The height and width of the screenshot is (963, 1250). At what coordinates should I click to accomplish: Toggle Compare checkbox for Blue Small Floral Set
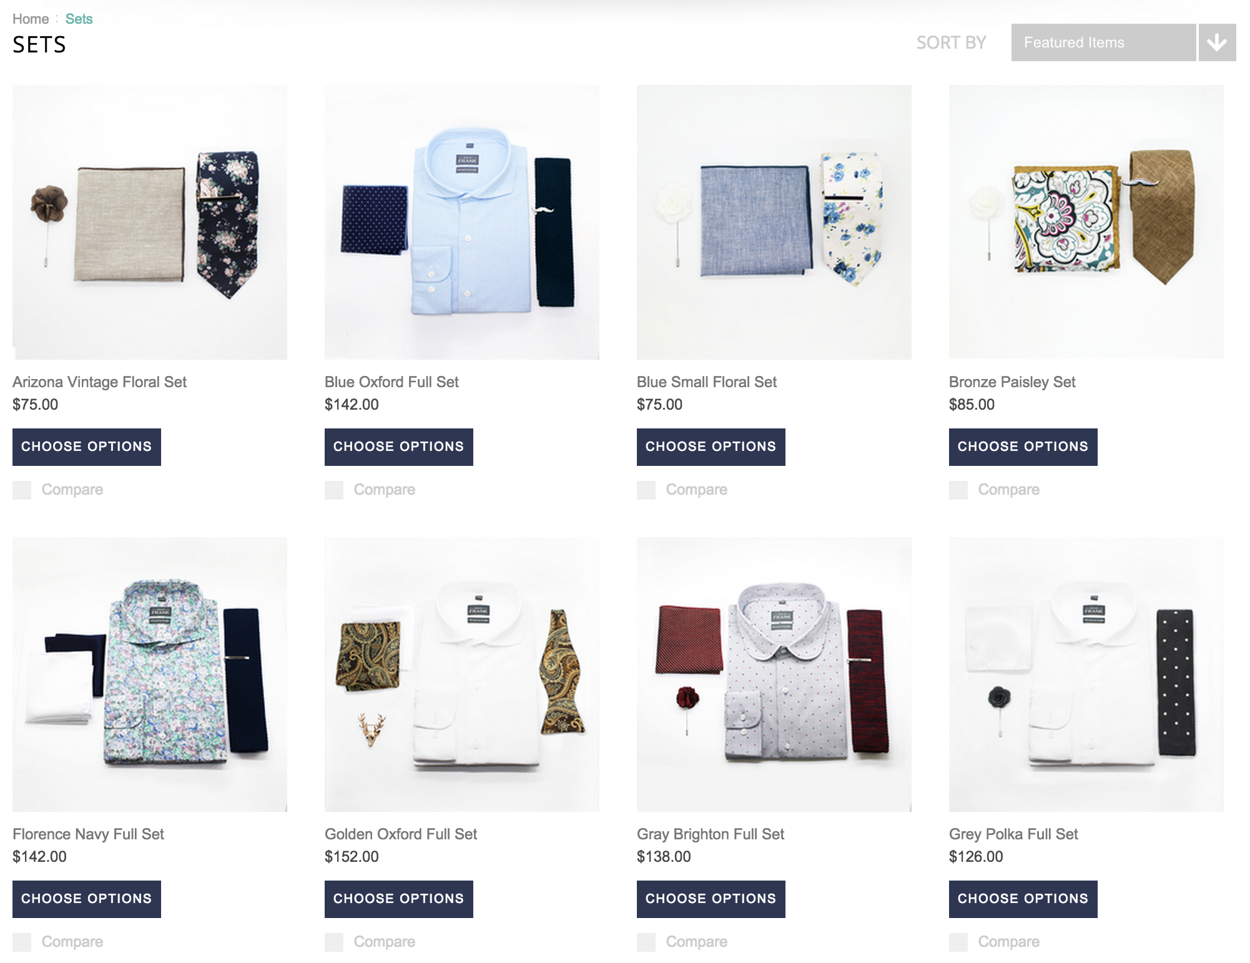coord(646,490)
